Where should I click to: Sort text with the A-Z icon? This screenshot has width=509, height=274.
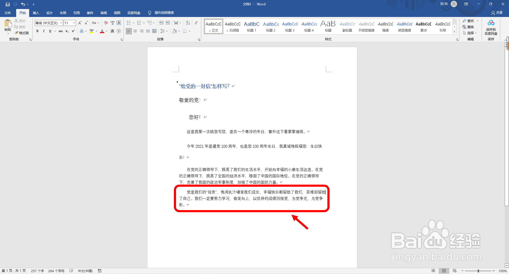click(188, 23)
